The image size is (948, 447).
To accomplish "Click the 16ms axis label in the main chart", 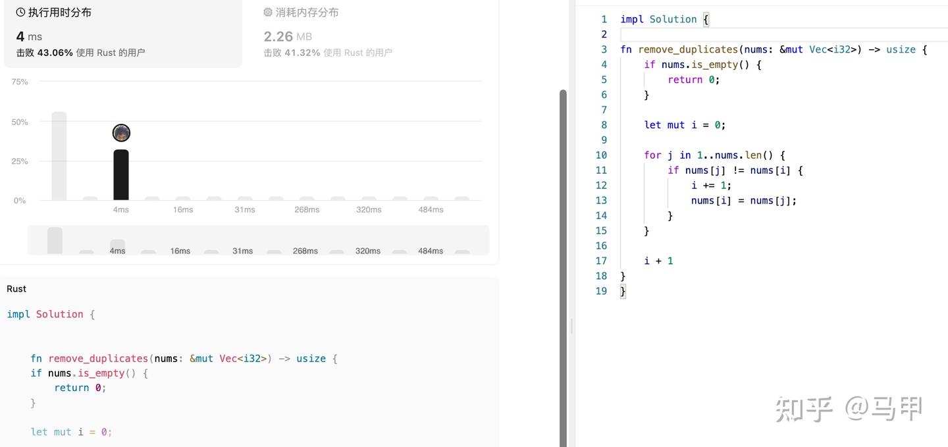I will [x=183, y=209].
